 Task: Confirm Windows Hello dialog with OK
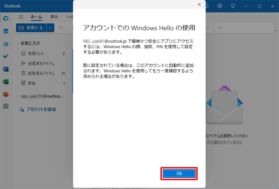[x=179, y=174]
